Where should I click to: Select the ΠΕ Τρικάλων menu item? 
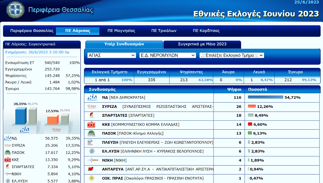pyautogui.click(x=164, y=31)
